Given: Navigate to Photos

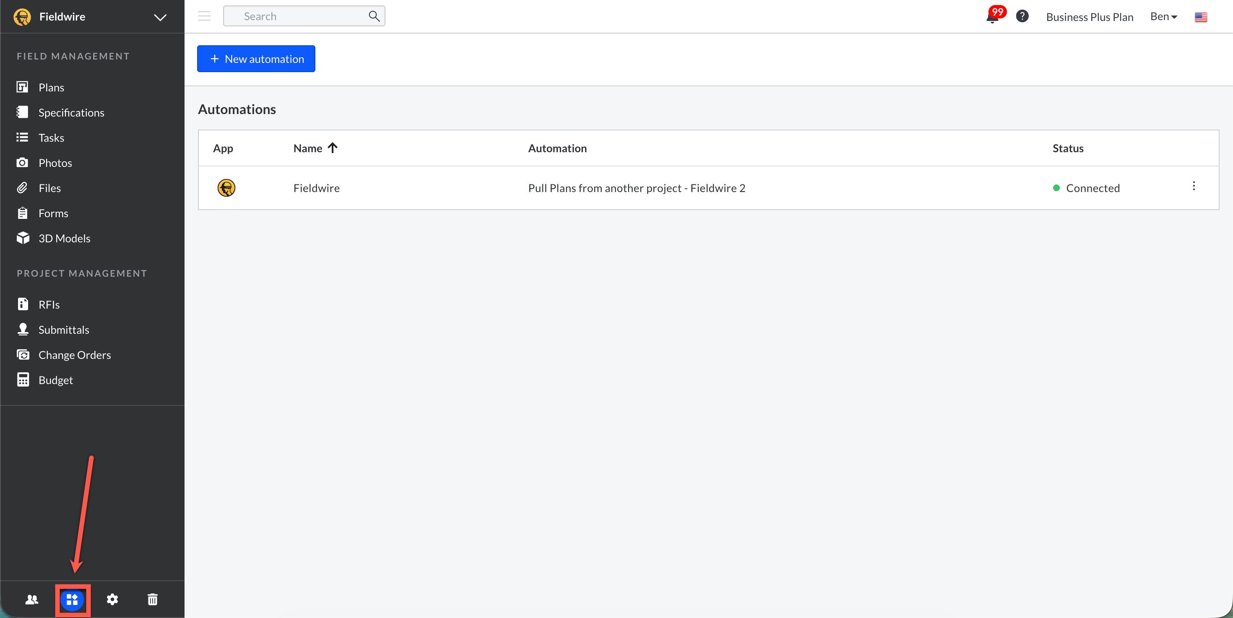Looking at the screenshot, I should [55, 163].
